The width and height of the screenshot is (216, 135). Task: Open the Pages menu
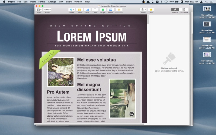pos(11,2)
